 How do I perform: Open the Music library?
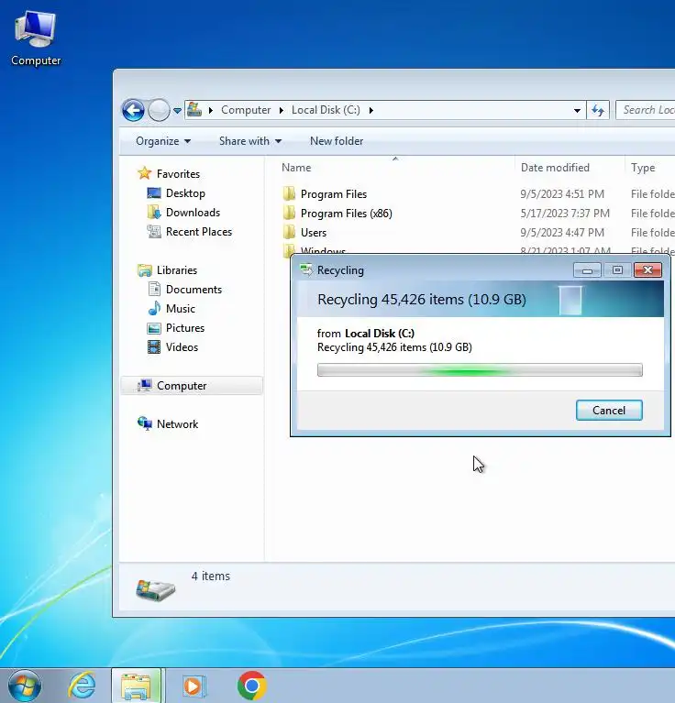[181, 309]
